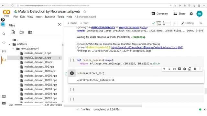
Task: Upload a file to session storage
Action: pos(13,32)
